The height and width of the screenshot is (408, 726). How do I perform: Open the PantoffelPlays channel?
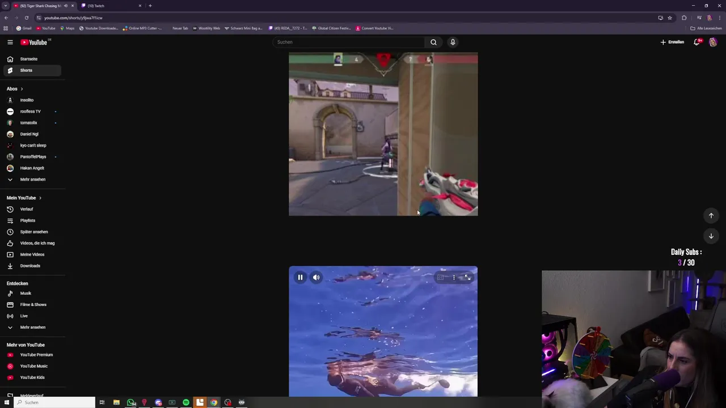click(32, 157)
